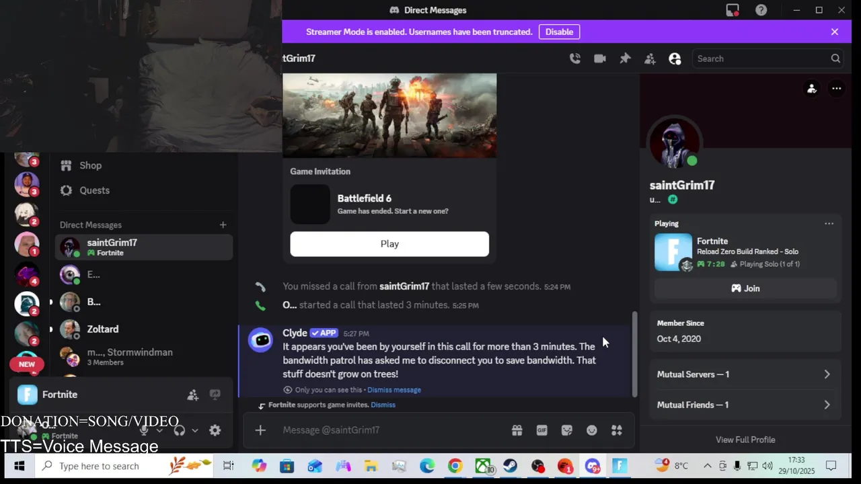Open the sticker picker

[x=566, y=430]
